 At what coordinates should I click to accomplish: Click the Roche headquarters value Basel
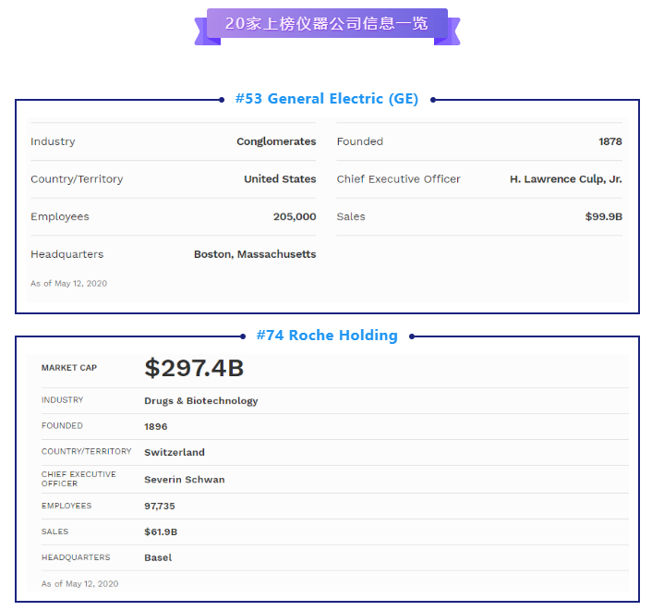tap(158, 557)
